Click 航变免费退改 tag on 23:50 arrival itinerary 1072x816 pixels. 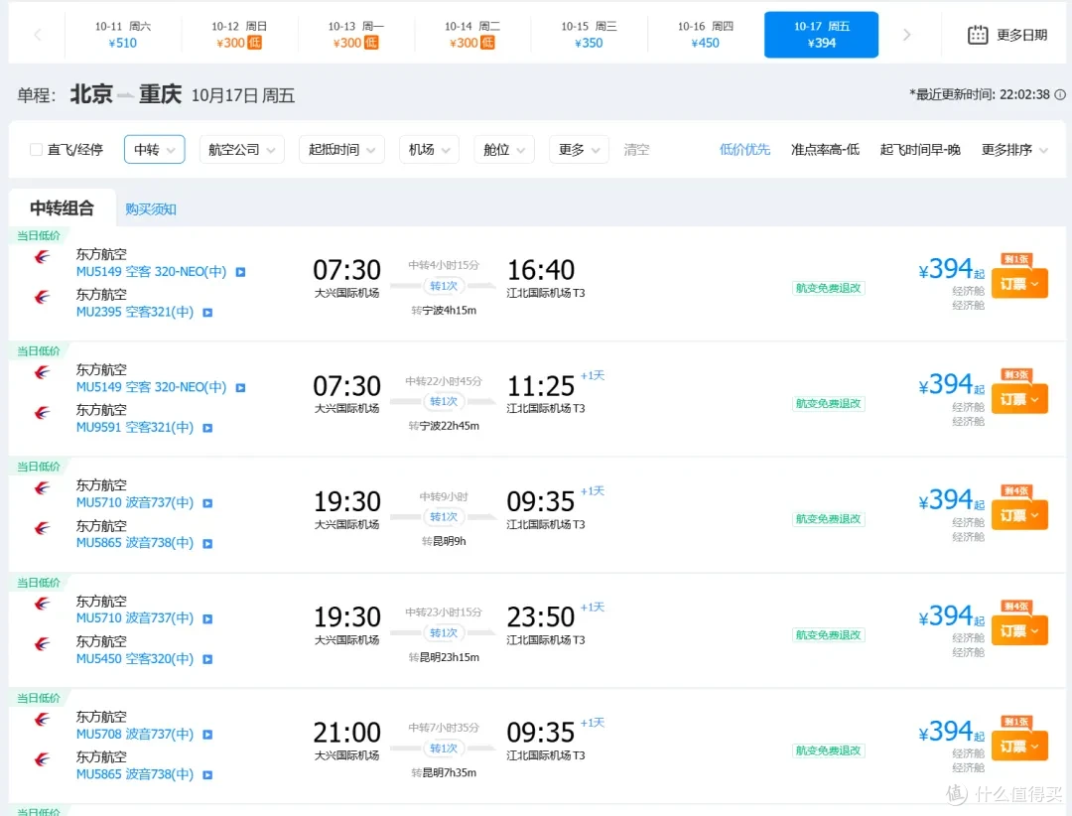click(829, 634)
